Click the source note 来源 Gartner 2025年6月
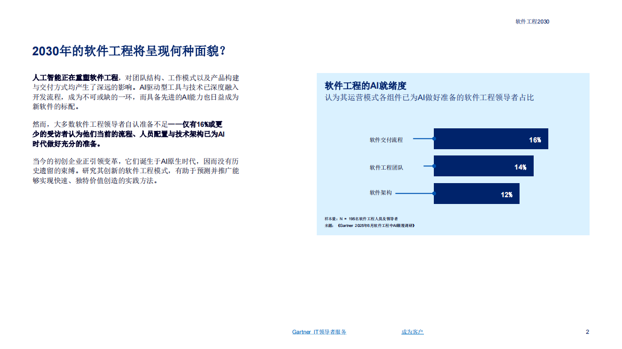 [370, 225]
